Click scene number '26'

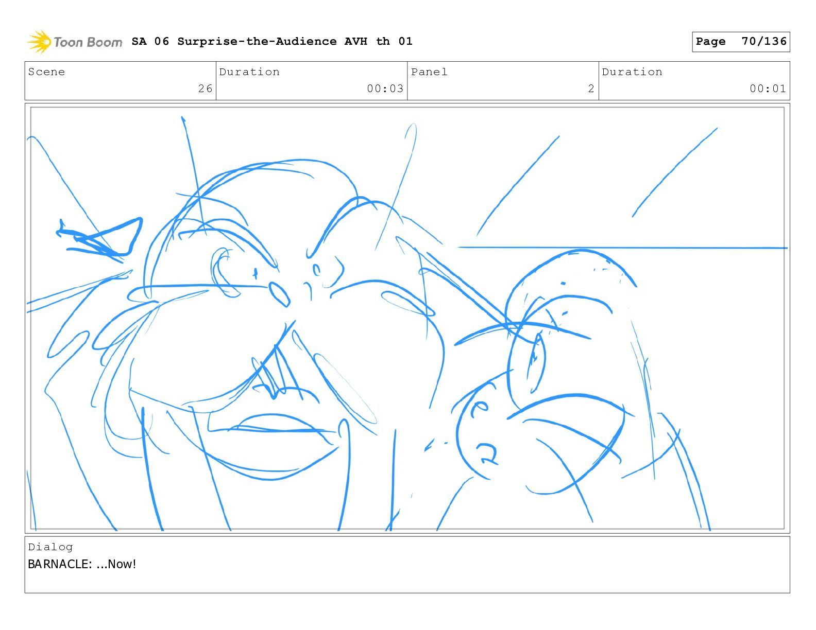pyautogui.click(x=205, y=89)
